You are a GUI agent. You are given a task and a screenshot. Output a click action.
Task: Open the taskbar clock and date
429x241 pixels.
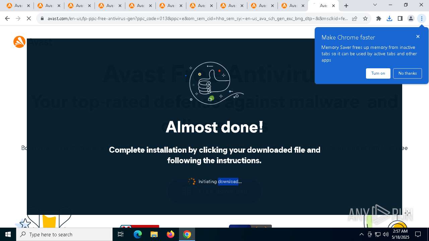[x=400, y=234]
